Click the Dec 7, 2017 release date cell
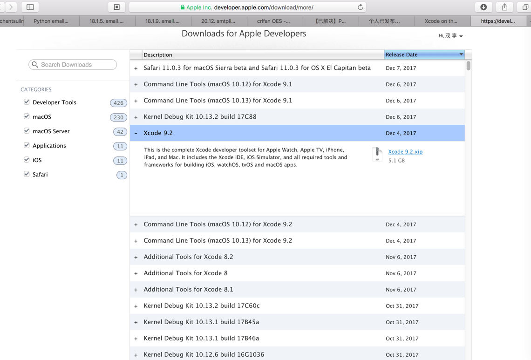Screen dimensions: 531x360 (x=401, y=68)
